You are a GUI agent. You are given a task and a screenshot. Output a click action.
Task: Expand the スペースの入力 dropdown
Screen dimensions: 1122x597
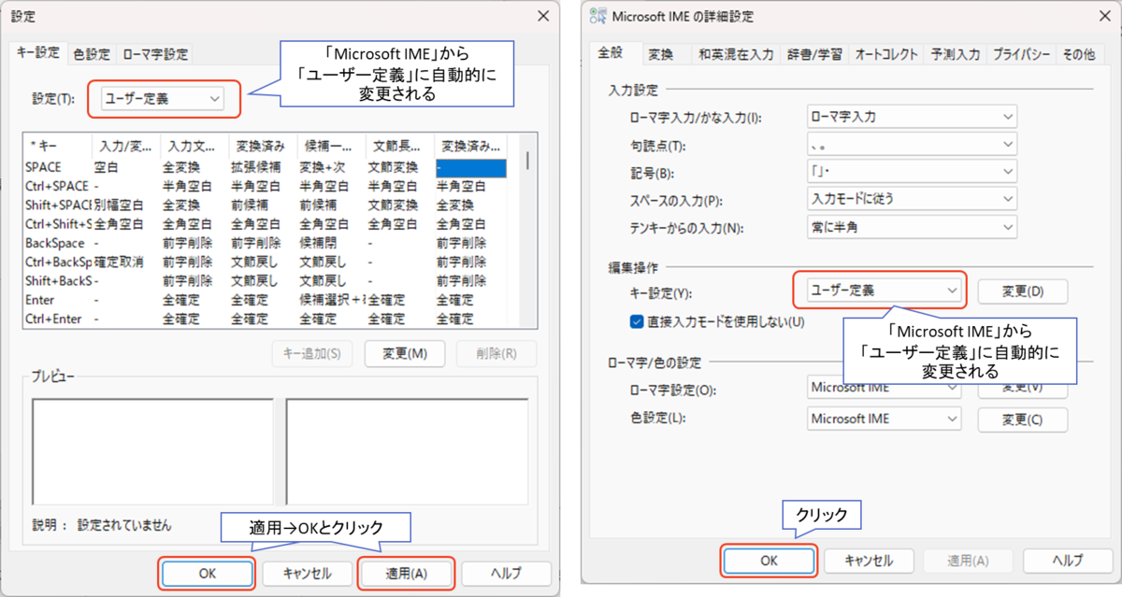point(911,199)
